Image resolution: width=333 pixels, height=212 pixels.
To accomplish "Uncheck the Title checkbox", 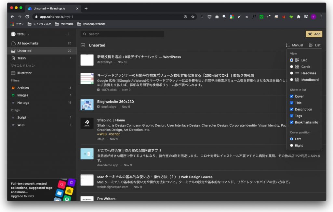I will pyautogui.click(x=292, y=103).
